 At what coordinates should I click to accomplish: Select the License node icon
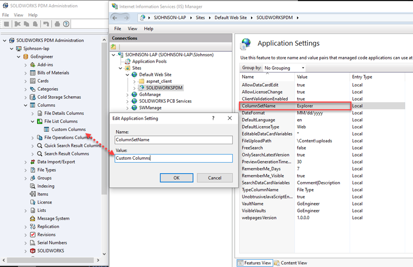pyautogui.click(x=33, y=202)
